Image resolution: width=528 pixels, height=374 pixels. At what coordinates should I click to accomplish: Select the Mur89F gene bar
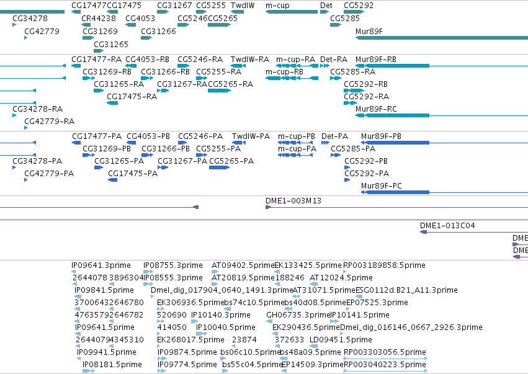coord(442,38)
